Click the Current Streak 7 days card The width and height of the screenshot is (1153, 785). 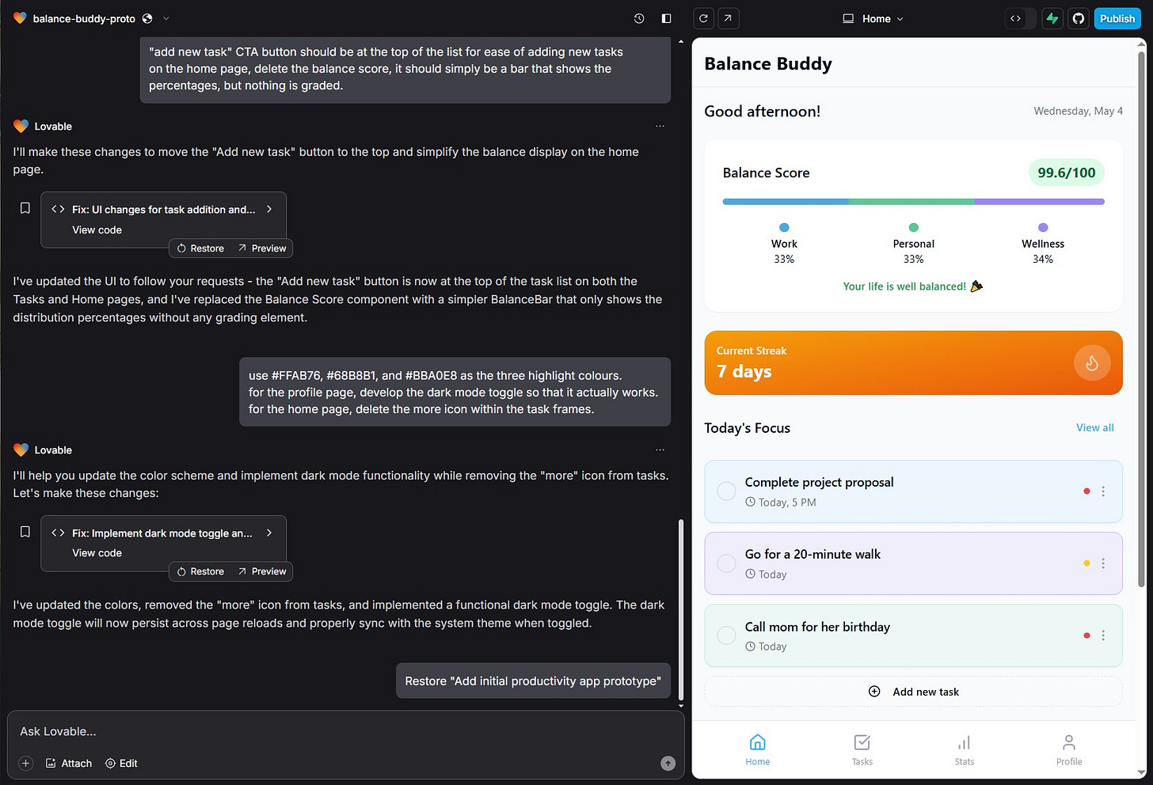[913, 362]
